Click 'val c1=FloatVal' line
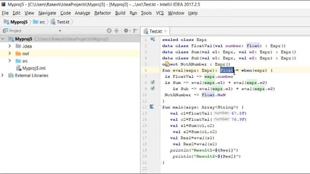The width and height of the screenshot is (310, 174). tap(208, 113)
